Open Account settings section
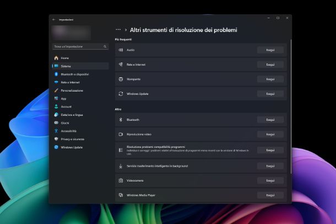 pyautogui.click(x=80, y=106)
